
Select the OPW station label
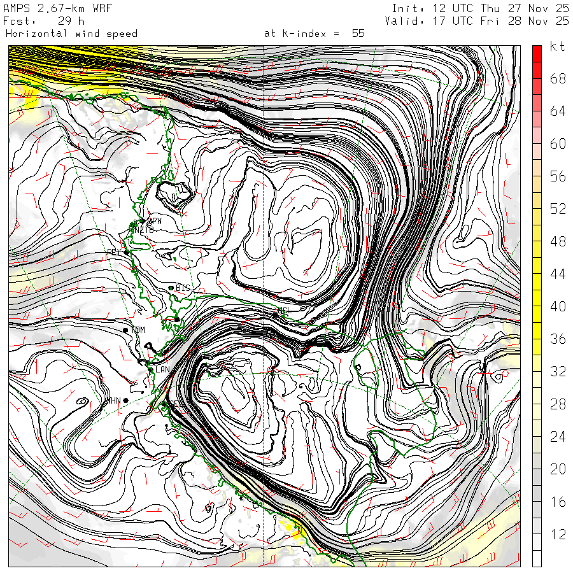tap(155, 221)
